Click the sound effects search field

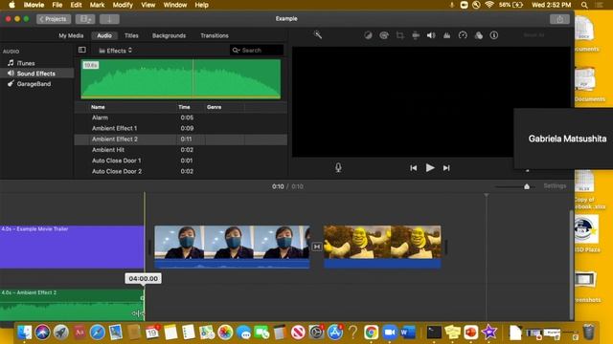[257, 51]
